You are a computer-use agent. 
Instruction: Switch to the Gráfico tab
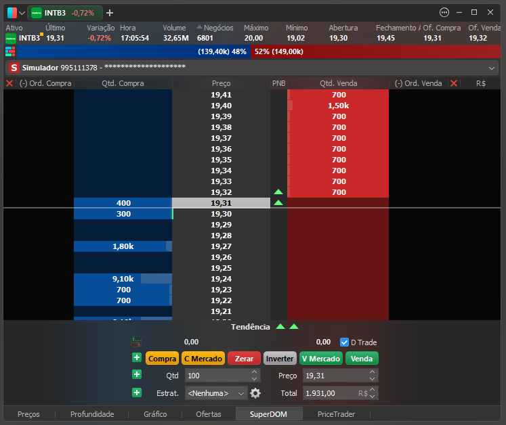click(x=155, y=414)
